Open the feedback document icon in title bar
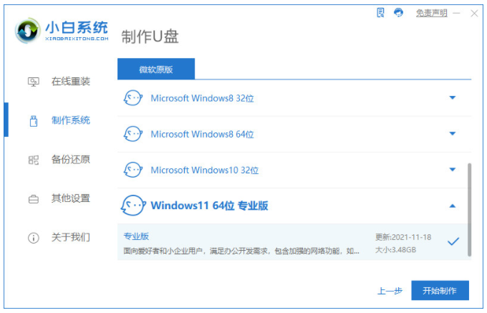Viewport: 487px width, 313px height. [x=380, y=13]
